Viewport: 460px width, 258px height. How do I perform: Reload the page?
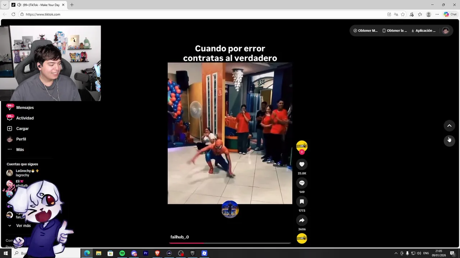point(13,14)
